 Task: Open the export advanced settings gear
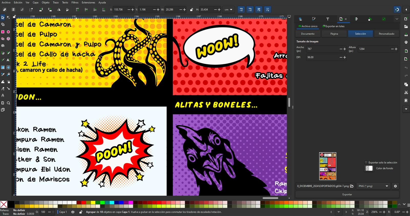[x=395, y=186]
